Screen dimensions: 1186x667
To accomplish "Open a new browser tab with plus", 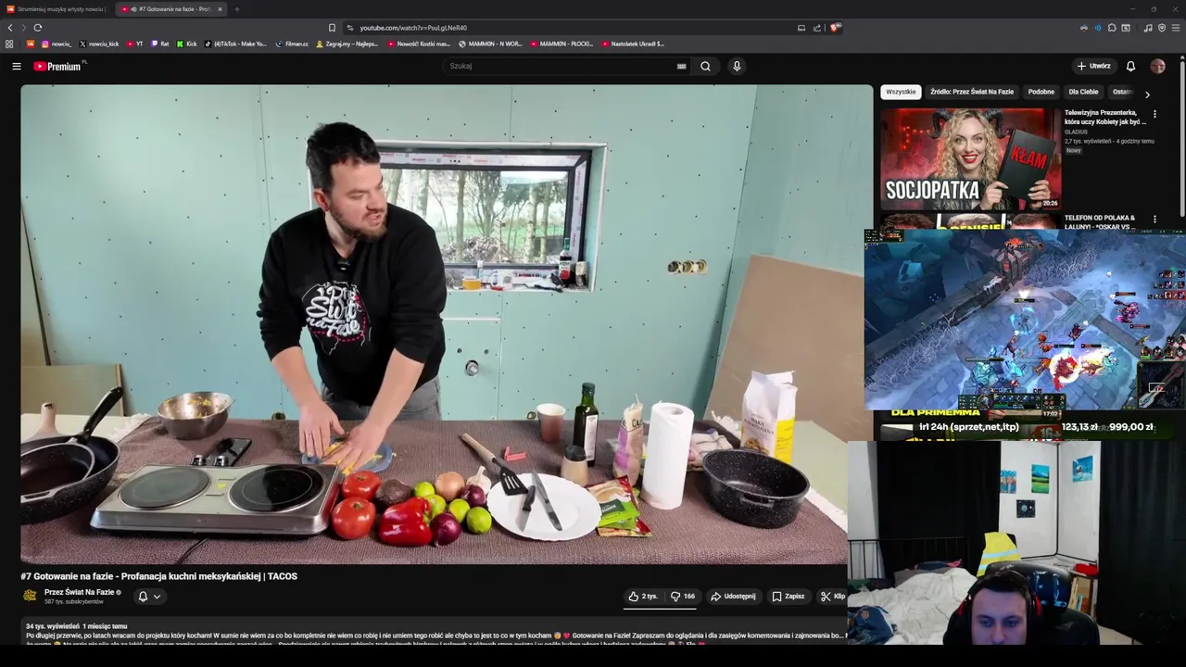I will 236,9.
